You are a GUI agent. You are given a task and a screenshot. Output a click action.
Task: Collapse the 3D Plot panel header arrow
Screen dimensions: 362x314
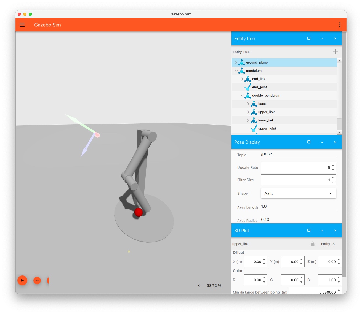[x=322, y=230]
